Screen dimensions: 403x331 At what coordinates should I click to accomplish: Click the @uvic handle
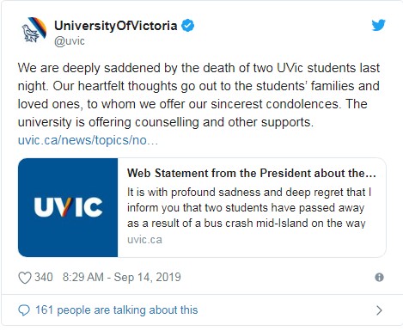[70, 41]
